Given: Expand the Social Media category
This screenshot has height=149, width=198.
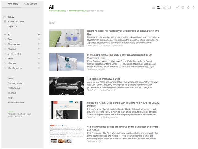Looking at the screenshot, I should pyautogui.click(x=5, y=54).
